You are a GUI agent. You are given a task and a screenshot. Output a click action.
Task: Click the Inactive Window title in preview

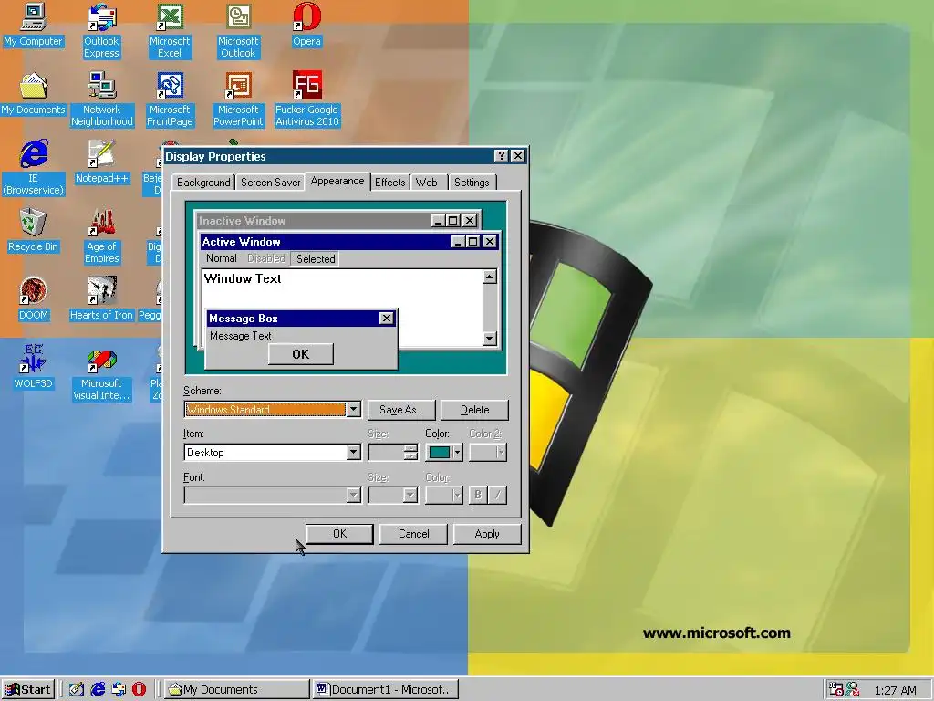[242, 221]
